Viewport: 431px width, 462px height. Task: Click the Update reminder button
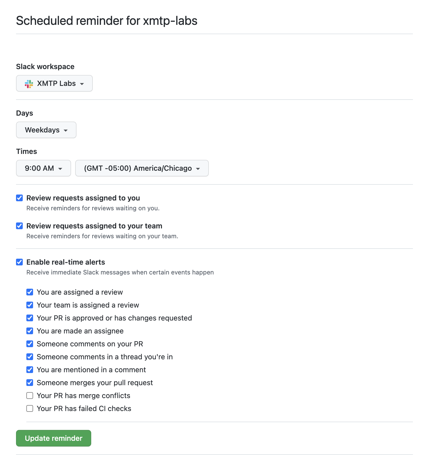click(x=53, y=438)
